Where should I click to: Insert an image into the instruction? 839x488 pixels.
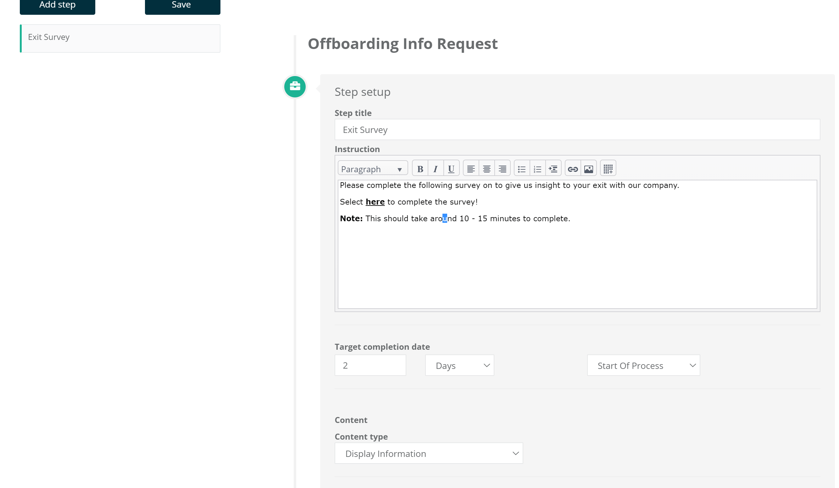click(x=588, y=169)
